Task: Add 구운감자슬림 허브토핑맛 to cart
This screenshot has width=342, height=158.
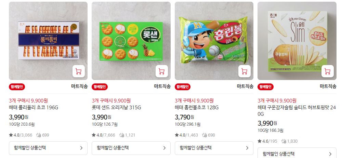Action: (327, 71)
